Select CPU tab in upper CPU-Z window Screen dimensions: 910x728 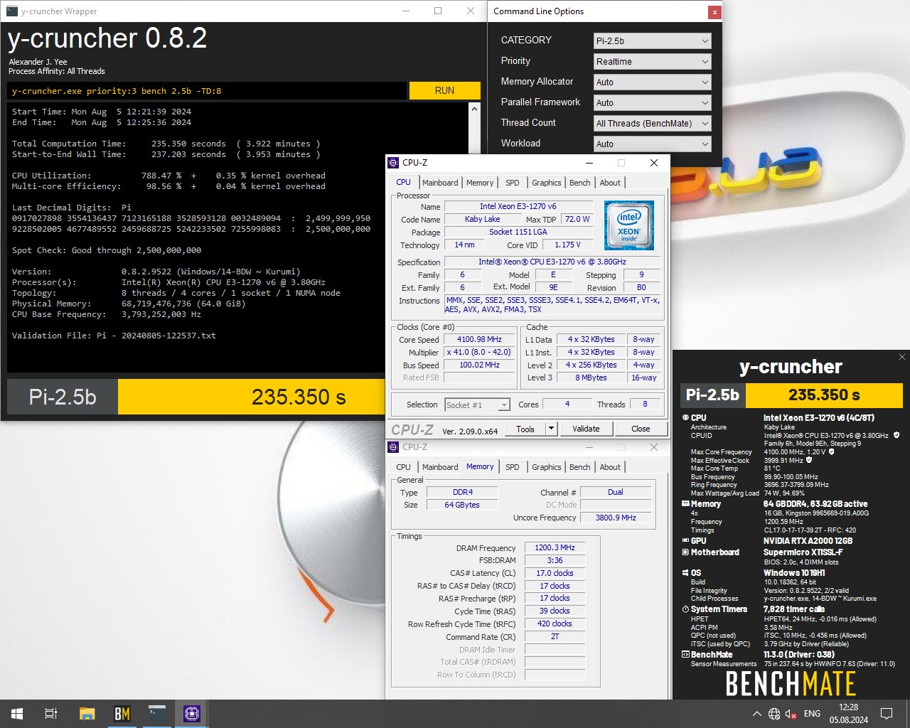click(404, 182)
